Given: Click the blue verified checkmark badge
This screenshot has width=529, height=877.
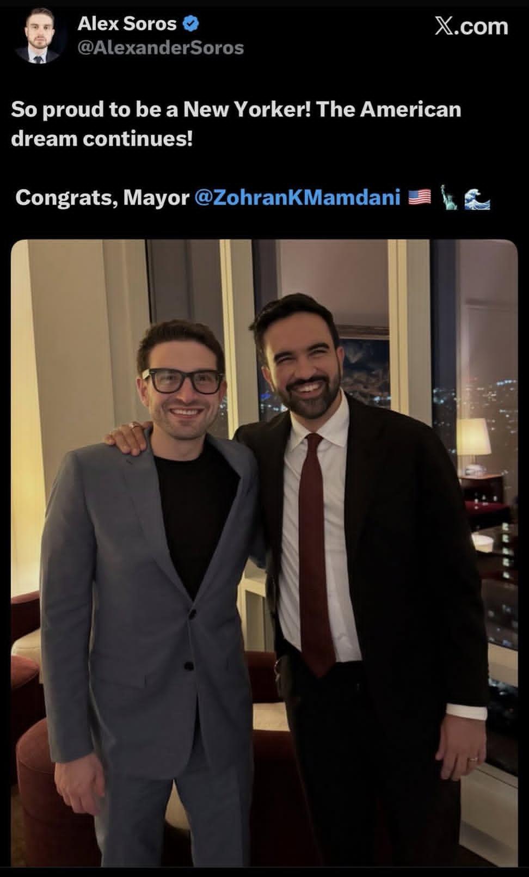Looking at the screenshot, I should point(192,23).
